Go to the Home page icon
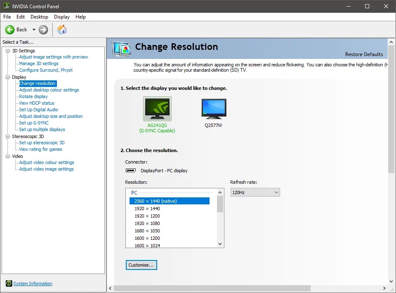The width and height of the screenshot is (396, 293). [x=61, y=30]
